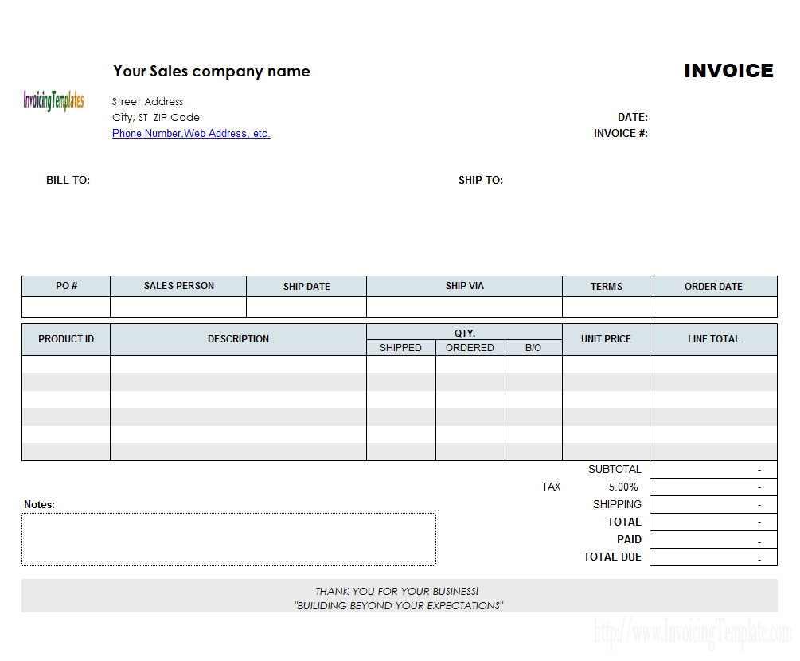Click the InvoicingTemplates logo
This screenshot has width=800, height=661.
click(x=54, y=100)
